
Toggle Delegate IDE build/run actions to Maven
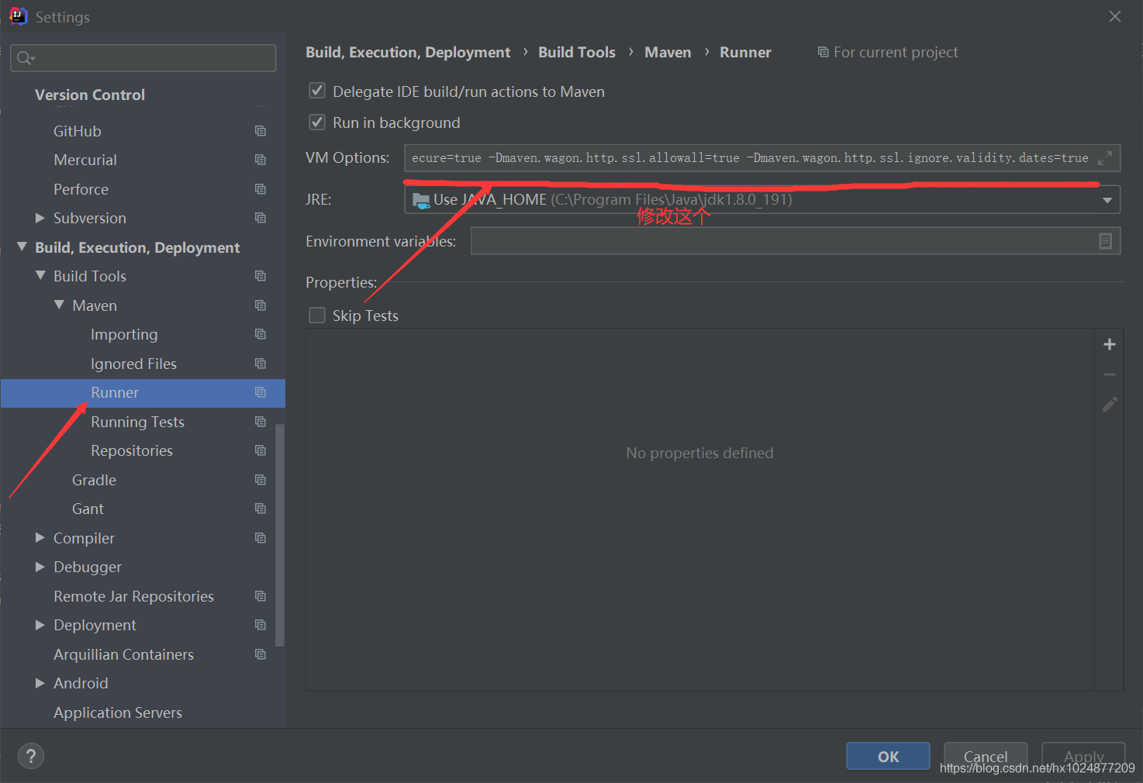click(317, 91)
